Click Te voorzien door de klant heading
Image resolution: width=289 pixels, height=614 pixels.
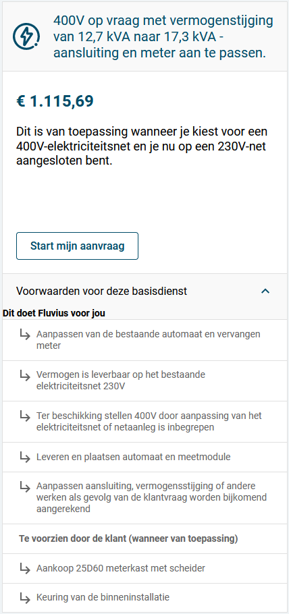(x=128, y=539)
